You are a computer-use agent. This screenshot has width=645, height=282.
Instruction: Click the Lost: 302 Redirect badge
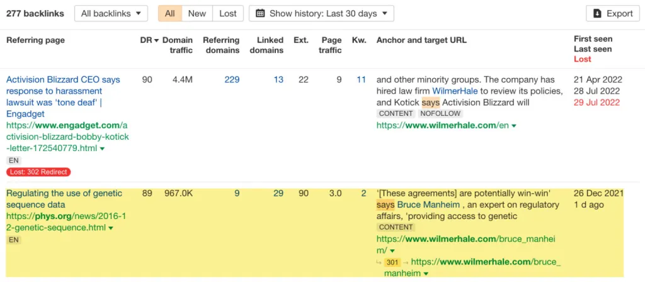(38, 172)
